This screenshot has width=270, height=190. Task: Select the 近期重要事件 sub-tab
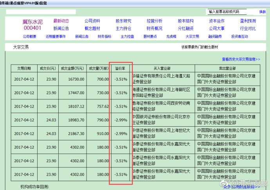(x=56, y=36)
